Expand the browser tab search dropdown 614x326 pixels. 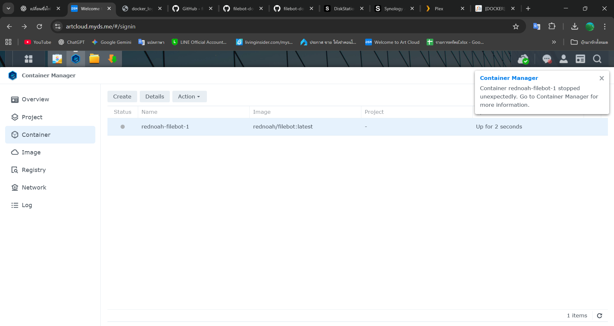pos(9,9)
